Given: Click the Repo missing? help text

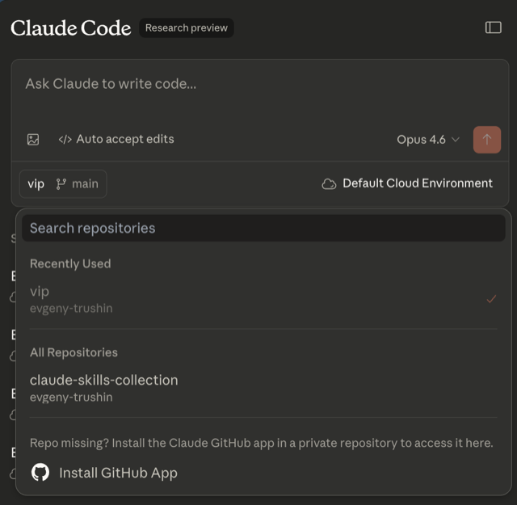Looking at the screenshot, I should [x=261, y=443].
